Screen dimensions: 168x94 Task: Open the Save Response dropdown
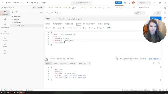tap(155, 59)
